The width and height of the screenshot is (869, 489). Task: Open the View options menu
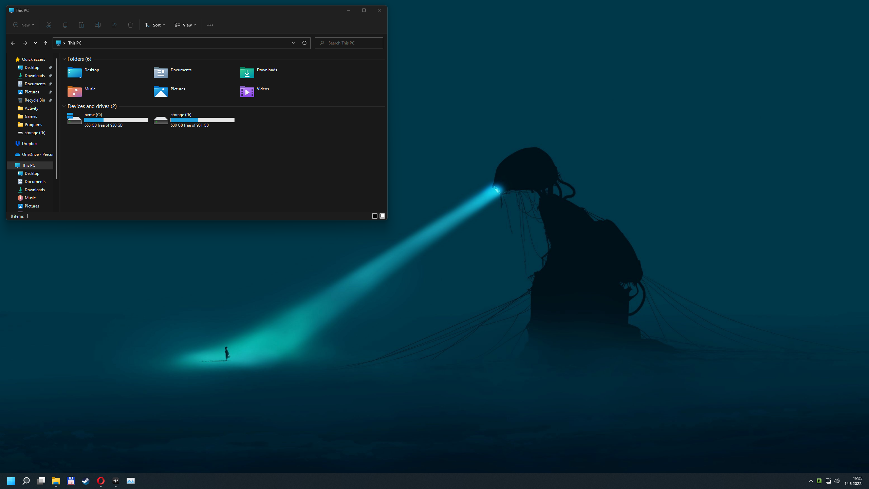pos(185,25)
